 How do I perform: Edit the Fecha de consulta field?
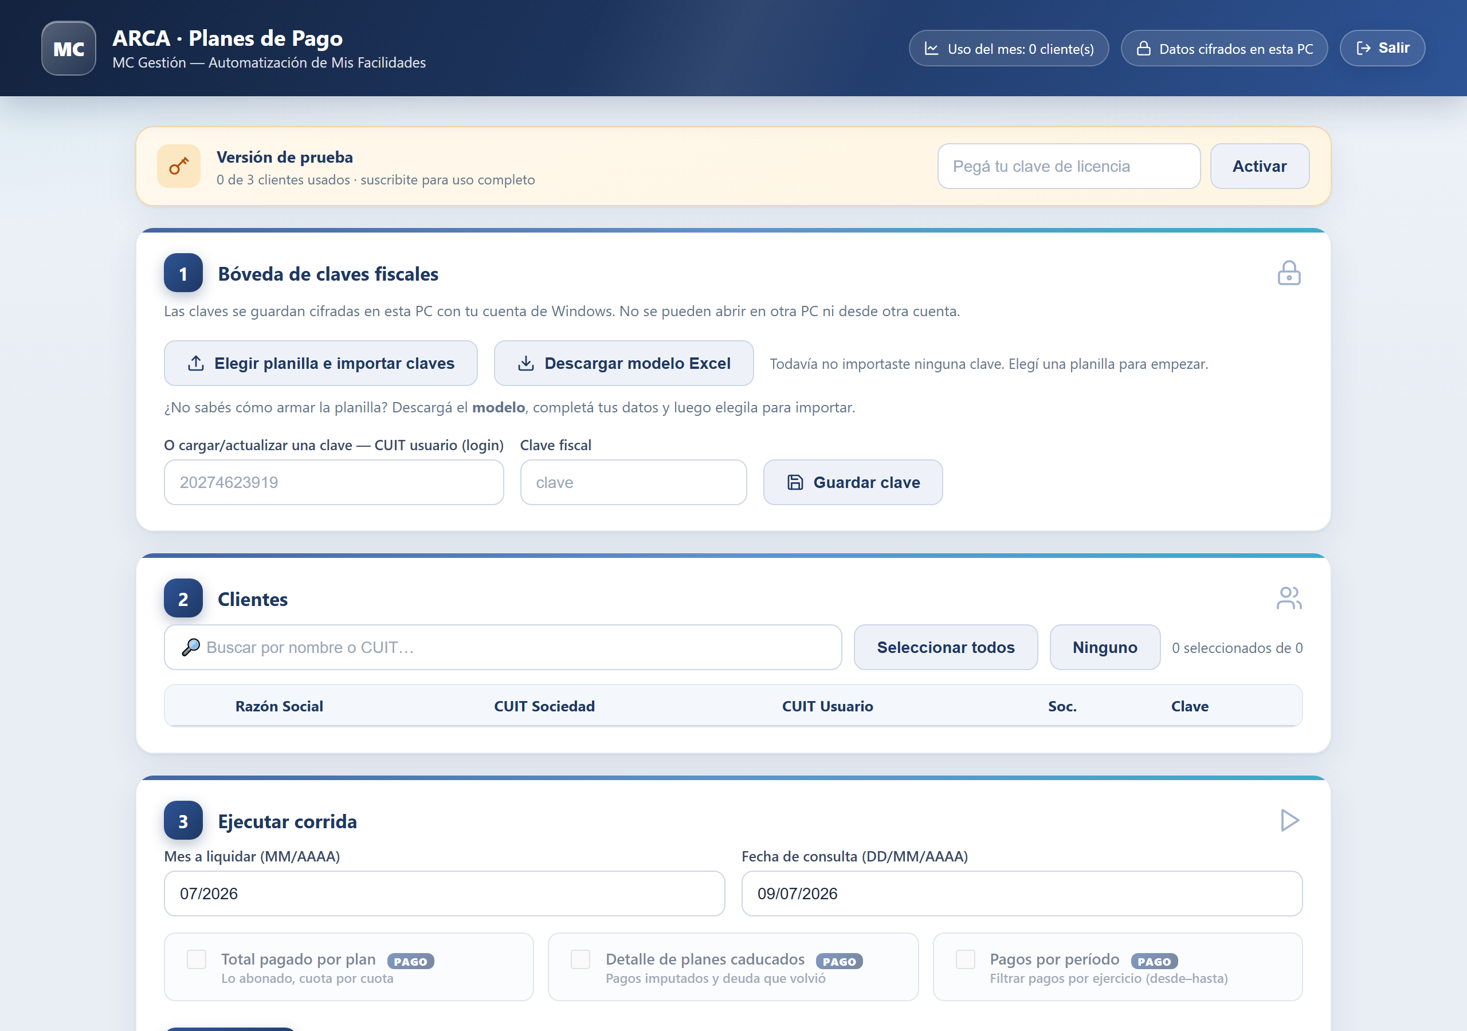tap(1022, 894)
